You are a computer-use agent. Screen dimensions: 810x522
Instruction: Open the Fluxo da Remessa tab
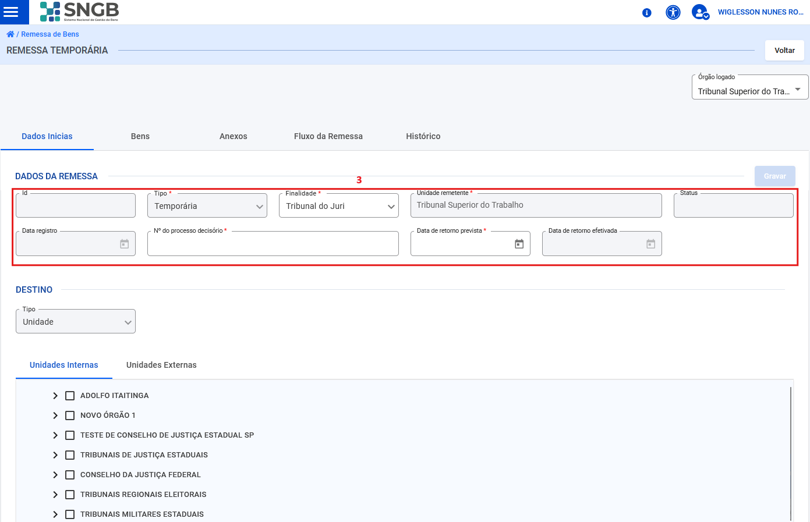(x=328, y=136)
